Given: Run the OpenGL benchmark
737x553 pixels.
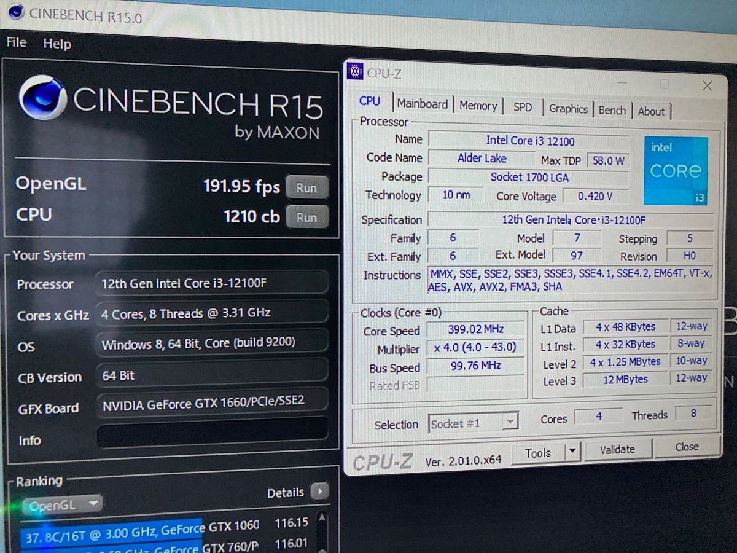Looking at the screenshot, I should point(306,187).
